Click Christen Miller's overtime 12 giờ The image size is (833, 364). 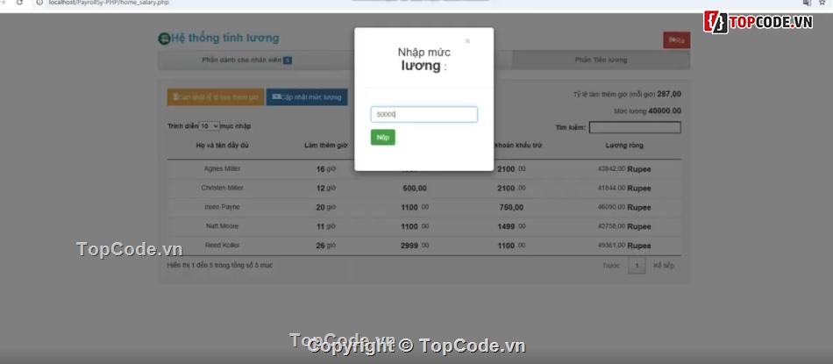click(x=325, y=188)
